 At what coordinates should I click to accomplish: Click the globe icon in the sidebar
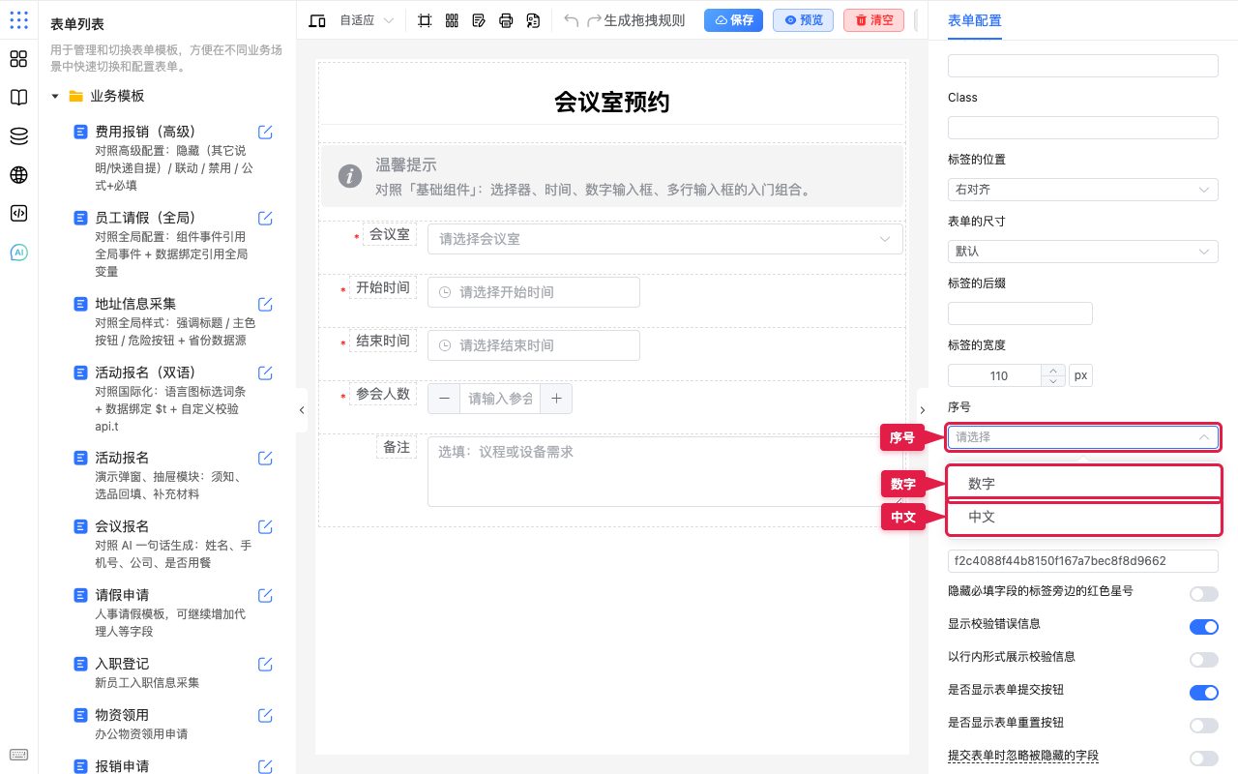pyautogui.click(x=18, y=175)
